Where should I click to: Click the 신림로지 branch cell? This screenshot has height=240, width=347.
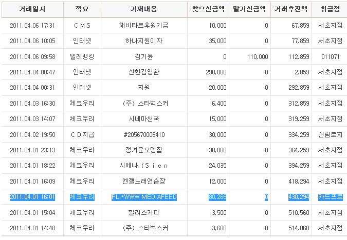click(330, 134)
